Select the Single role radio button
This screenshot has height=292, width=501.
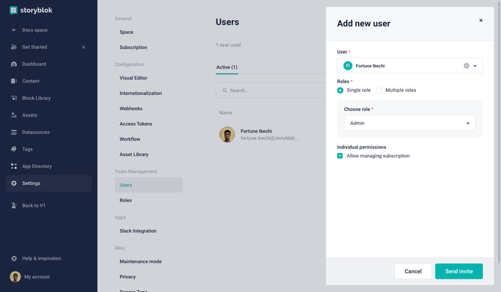pos(340,91)
